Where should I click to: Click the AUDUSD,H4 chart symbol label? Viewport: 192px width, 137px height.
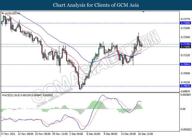click(x=13, y=13)
